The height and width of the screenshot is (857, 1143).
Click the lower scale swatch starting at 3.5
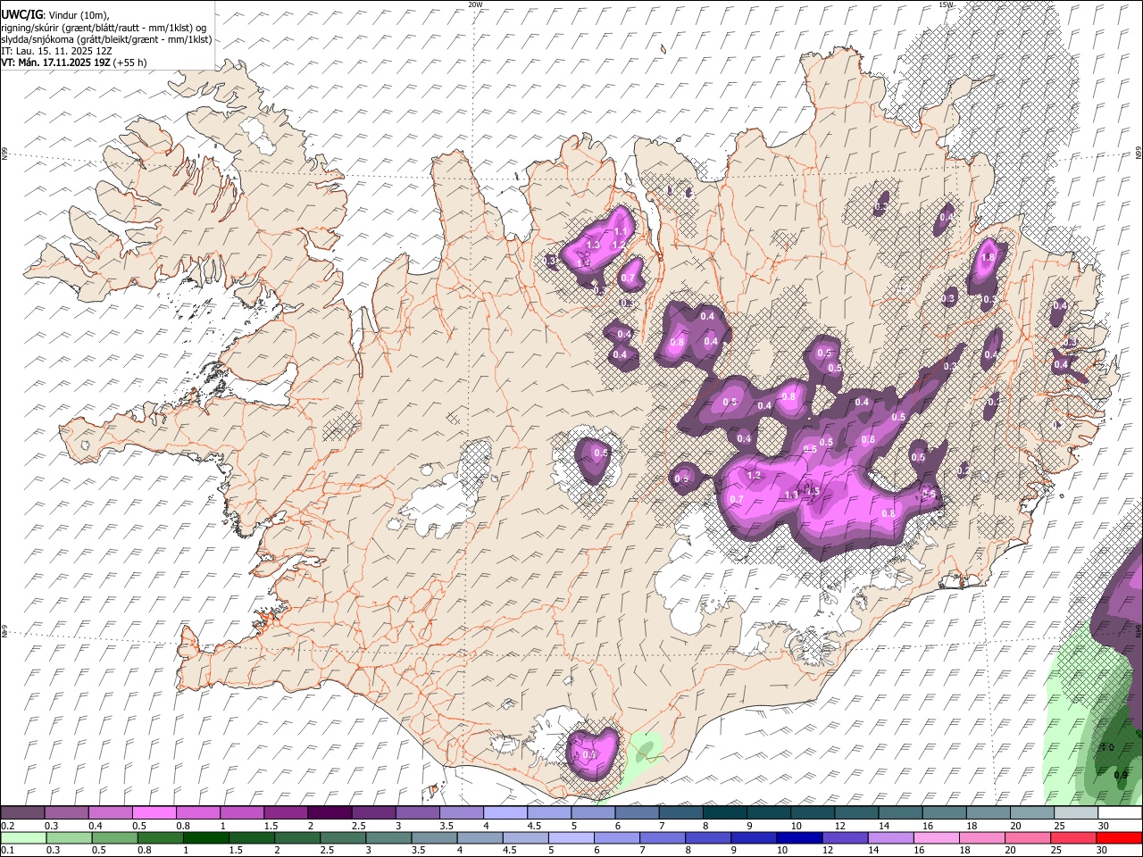click(434, 837)
